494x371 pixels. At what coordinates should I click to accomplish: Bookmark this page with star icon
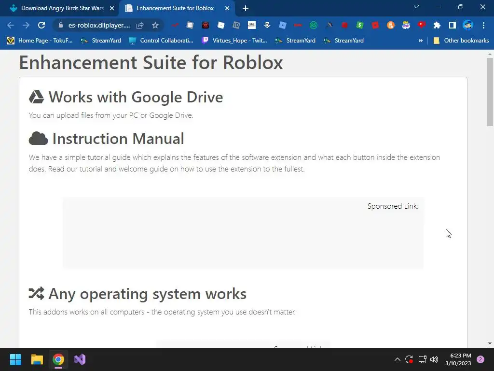tap(155, 25)
